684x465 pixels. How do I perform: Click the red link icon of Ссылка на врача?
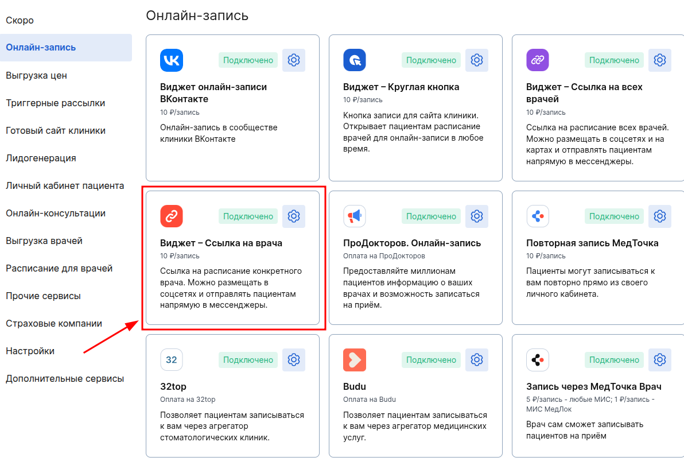point(172,216)
